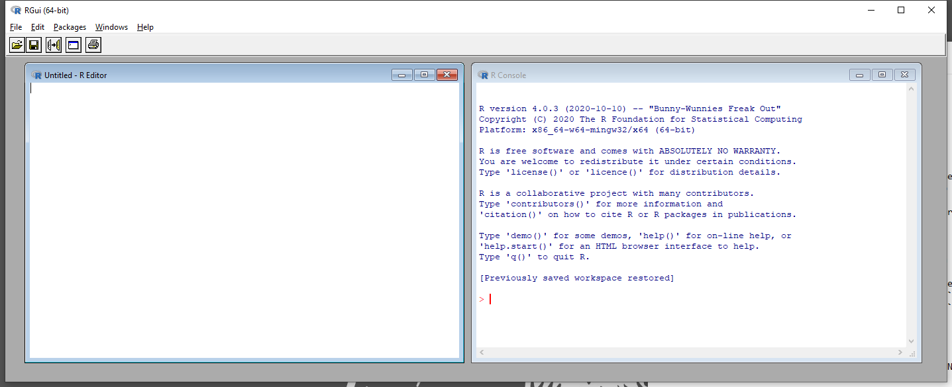Click the Return focus to Console icon
This screenshot has width=952, height=387.
(73, 45)
